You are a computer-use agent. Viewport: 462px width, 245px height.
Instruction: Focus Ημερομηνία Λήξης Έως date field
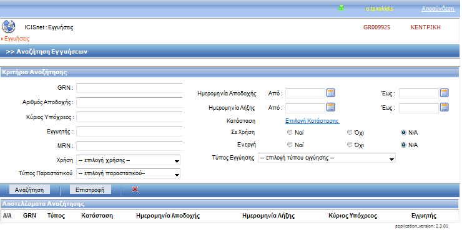(x=419, y=108)
